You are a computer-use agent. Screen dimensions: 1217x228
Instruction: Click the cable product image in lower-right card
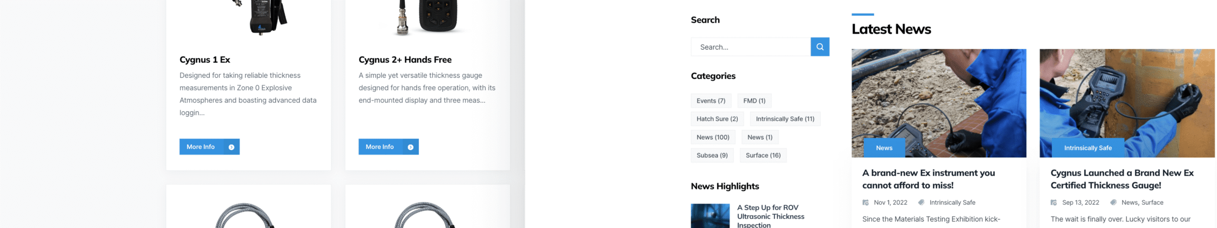tap(425, 215)
